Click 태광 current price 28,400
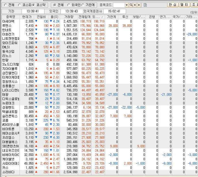This screenshot has width=198, height=177. tap(29, 95)
